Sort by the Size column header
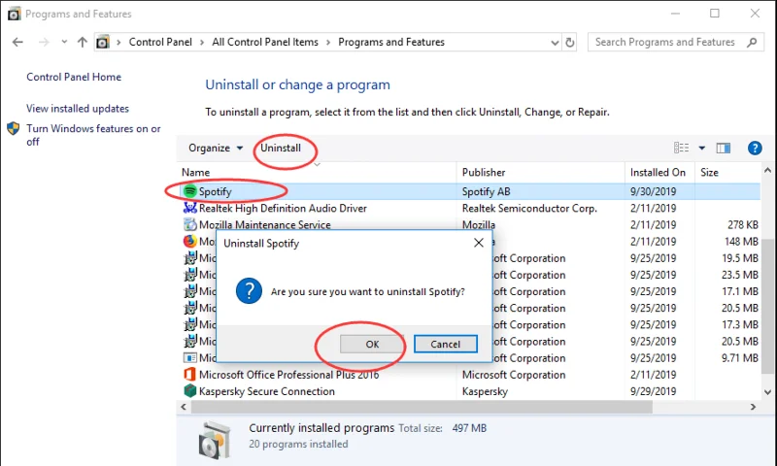Viewport: 777px width, 466px height. (x=709, y=173)
